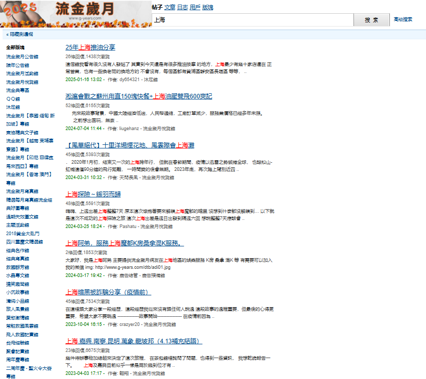Image resolution: width=426 pixels, height=379 pixels.
Task: Open the 印尼 菲律賓 馬來西亞 專館 link
Action: (x=30, y=162)
